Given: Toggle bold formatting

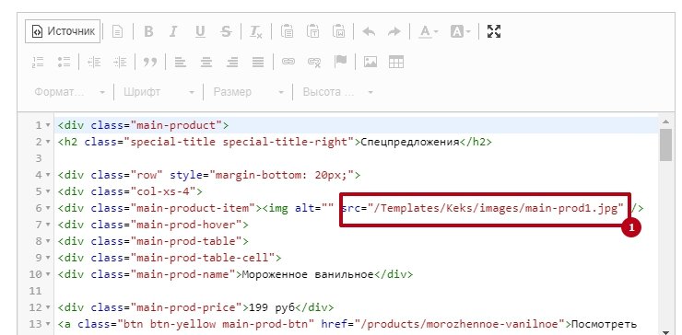Looking at the screenshot, I should [x=148, y=31].
